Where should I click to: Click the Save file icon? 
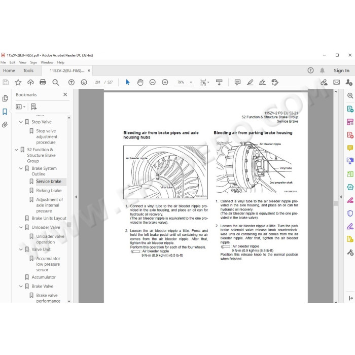tap(6, 82)
